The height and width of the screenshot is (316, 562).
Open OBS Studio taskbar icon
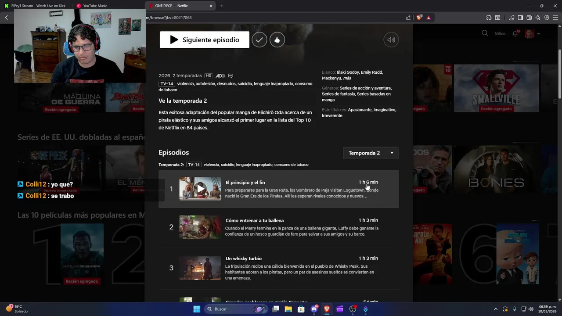(353, 309)
